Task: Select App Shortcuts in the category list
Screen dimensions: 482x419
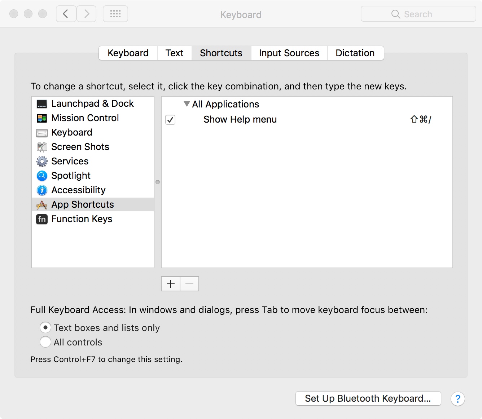Action: (93, 204)
